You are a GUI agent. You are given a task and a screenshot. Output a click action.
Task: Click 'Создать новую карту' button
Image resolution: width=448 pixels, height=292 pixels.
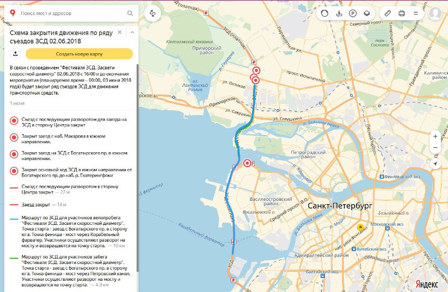pyautogui.click(x=79, y=54)
